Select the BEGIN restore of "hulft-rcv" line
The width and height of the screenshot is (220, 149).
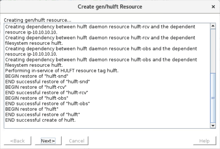[36, 87]
